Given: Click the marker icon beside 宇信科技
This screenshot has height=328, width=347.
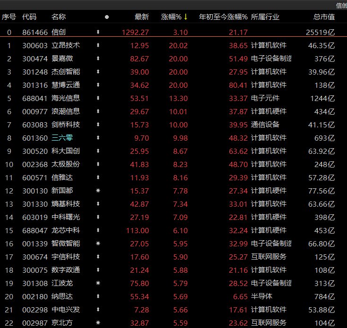Looking at the screenshot, I should point(98,257).
